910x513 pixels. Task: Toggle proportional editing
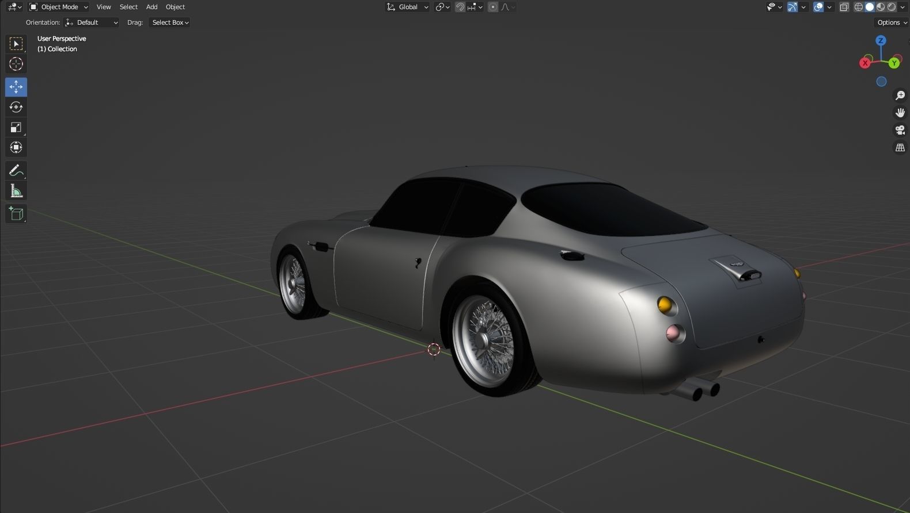pos(493,7)
